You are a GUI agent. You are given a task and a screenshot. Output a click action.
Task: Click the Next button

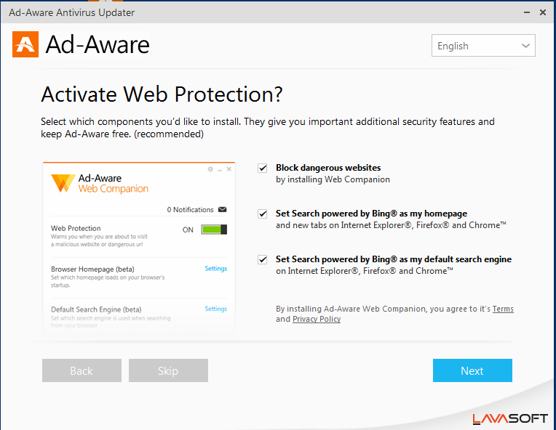coord(472,370)
